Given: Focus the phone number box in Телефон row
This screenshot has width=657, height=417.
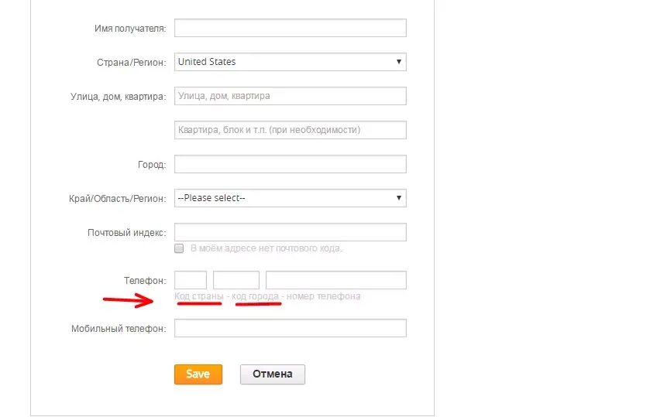Looking at the screenshot, I should pyautogui.click(x=336, y=280).
